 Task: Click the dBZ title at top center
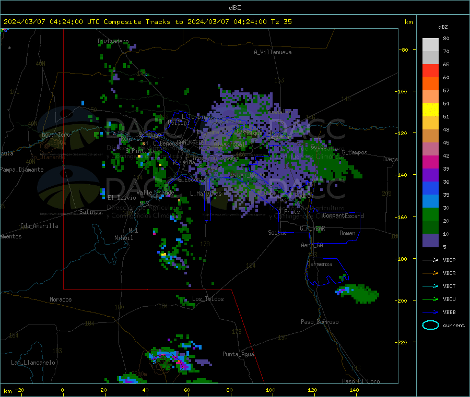coord(234,8)
